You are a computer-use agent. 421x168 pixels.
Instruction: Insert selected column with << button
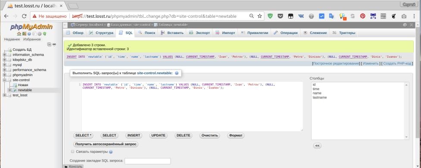[317, 146]
